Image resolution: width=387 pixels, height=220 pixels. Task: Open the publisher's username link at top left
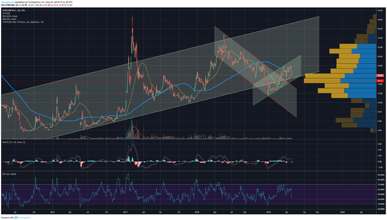coord(7,2)
